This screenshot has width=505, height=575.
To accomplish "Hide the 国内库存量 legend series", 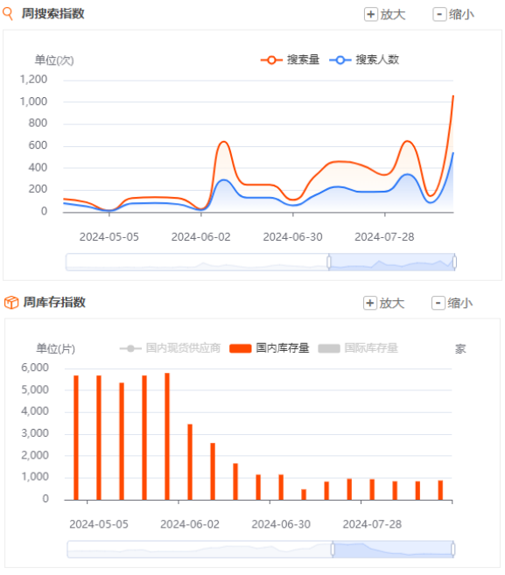I will pos(270,348).
